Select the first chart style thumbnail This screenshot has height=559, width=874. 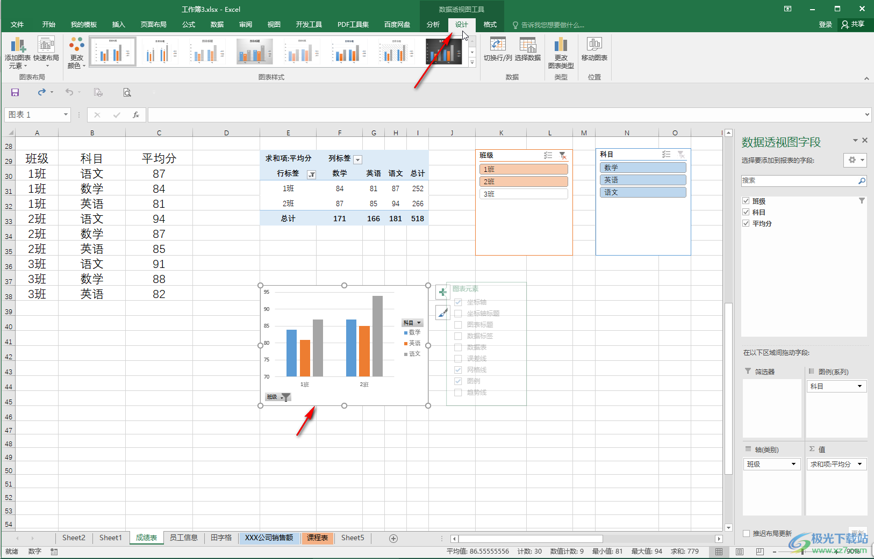click(x=113, y=52)
